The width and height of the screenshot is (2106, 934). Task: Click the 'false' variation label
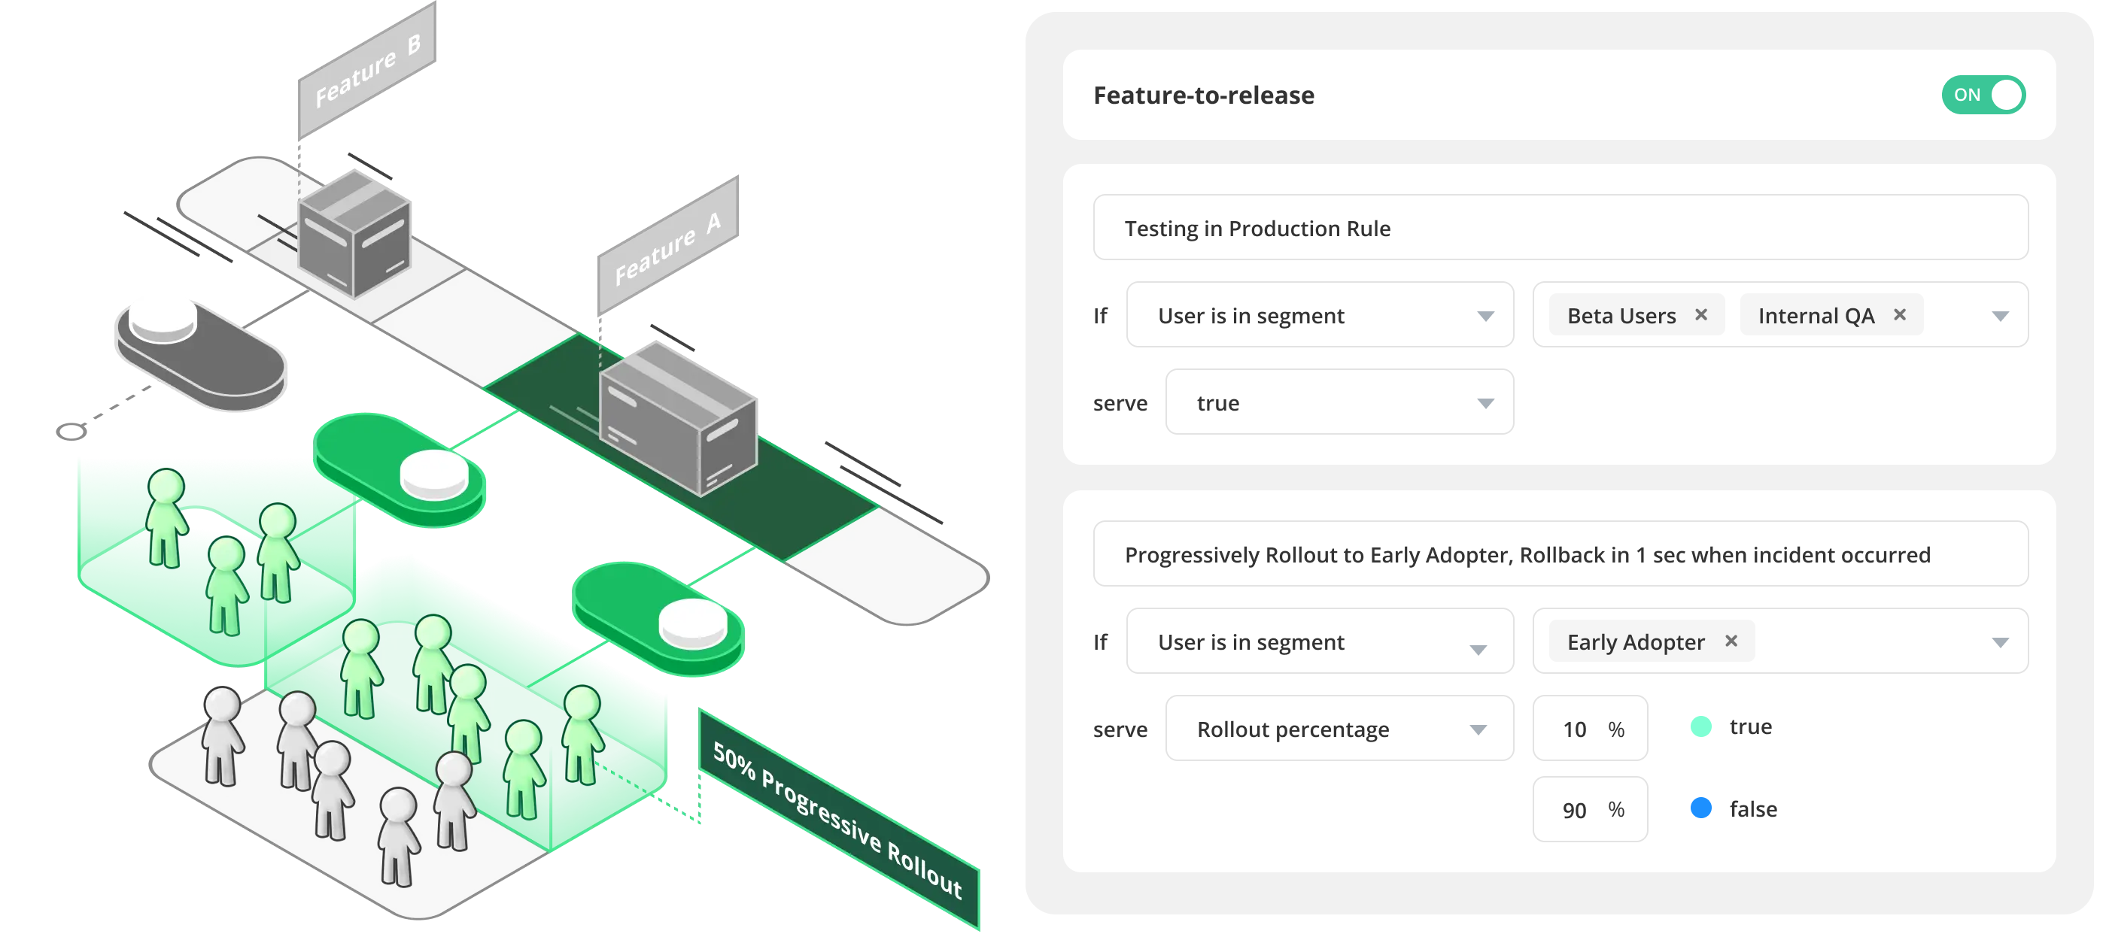click(1753, 809)
